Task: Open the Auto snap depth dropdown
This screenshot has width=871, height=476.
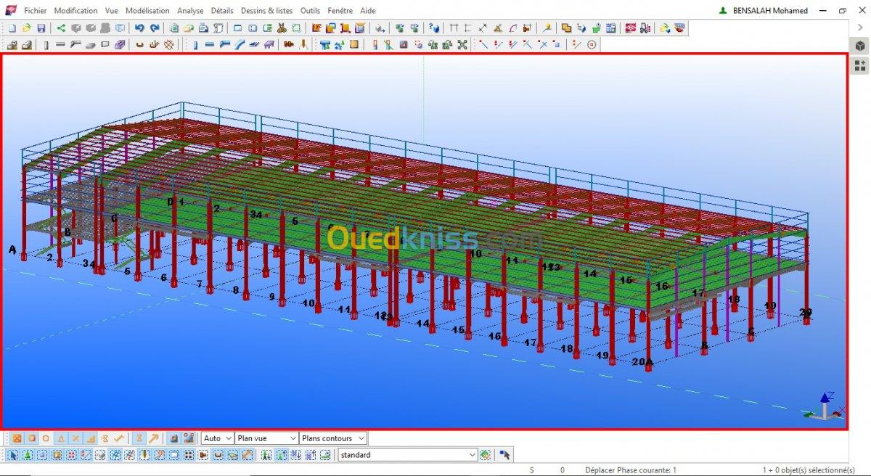Action: click(x=218, y=438)
